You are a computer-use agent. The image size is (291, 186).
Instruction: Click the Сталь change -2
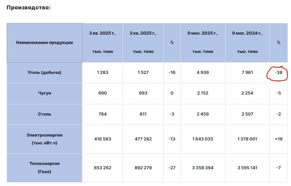click(x=279, y=114)
